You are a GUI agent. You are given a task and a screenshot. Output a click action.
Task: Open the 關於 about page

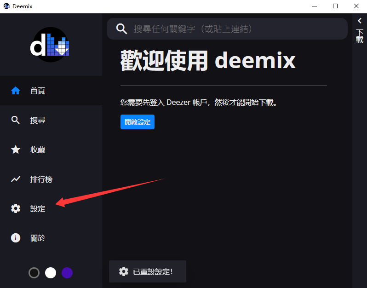[51, 238]
